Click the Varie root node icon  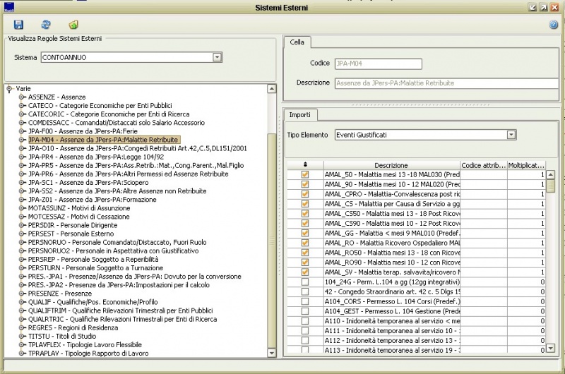[x=9, y=89]
